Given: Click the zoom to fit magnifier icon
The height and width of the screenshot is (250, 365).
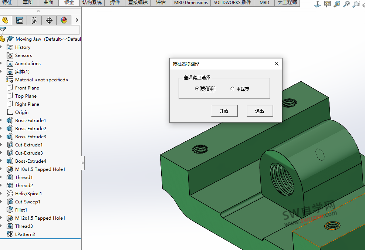Looking at the screenshot, I should click(347, 4).
